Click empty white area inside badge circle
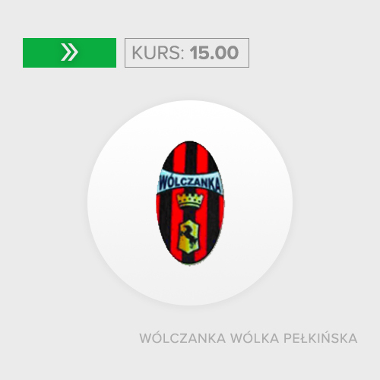 122,203
